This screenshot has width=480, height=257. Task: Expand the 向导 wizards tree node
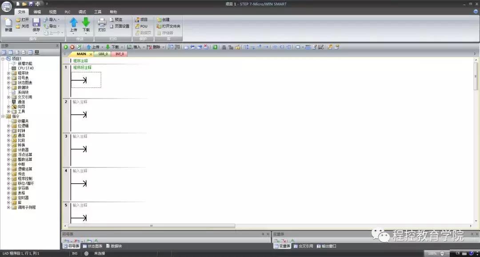coord(8,107)
